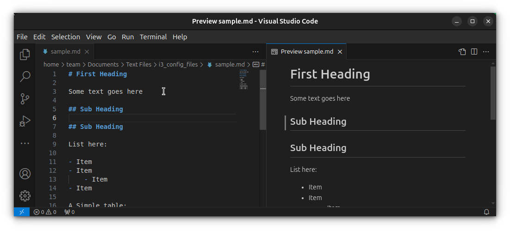
Task: Show additional views ellipsis in activity bar
Action: point(25,144)
